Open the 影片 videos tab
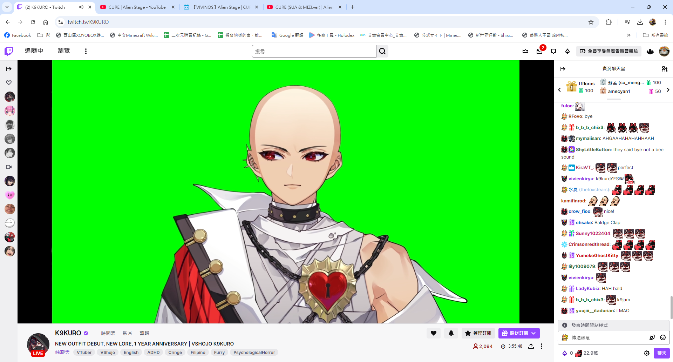 click(128, 333)
